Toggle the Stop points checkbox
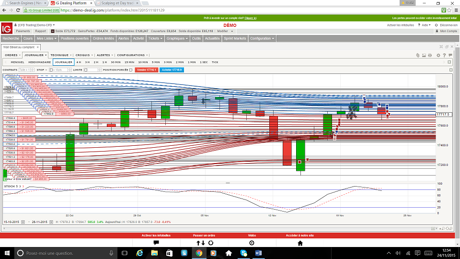The height and width of the screenshot is (259, 460). coord(51,70)
